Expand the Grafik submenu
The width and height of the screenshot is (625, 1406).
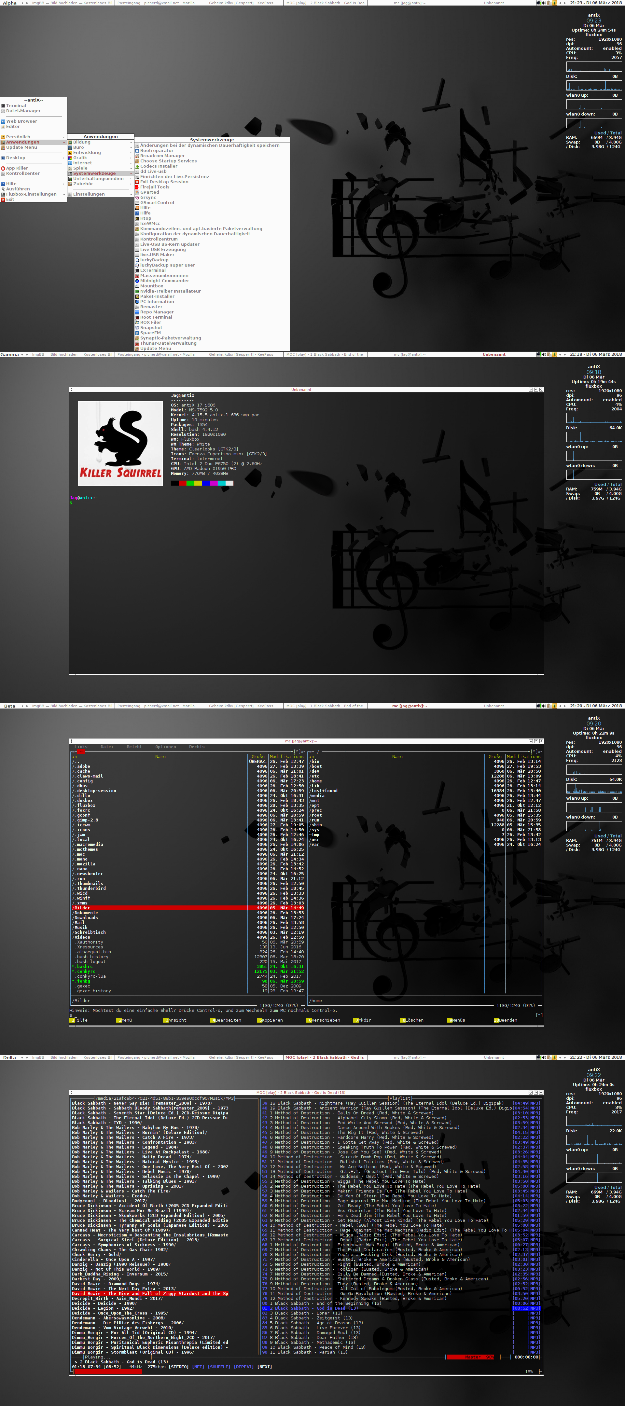101,158
